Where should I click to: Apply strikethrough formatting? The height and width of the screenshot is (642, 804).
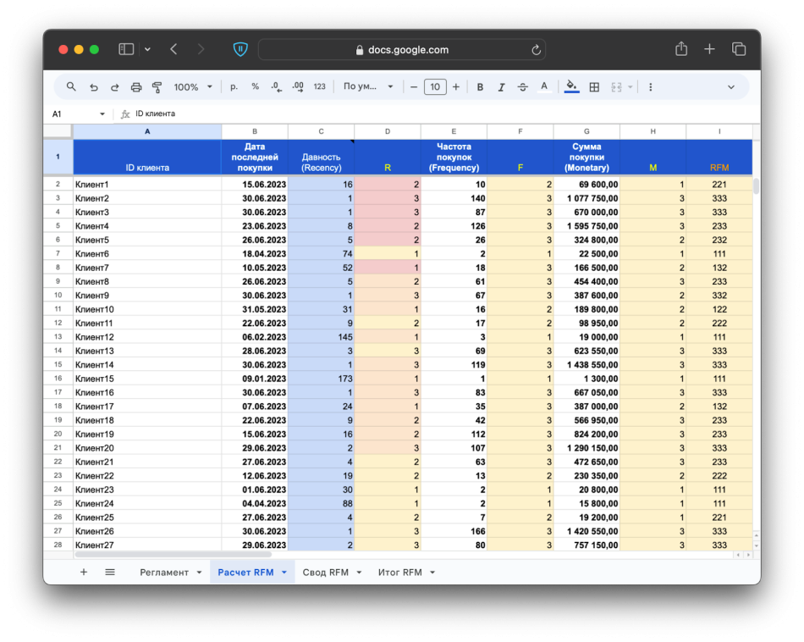(x=522, y=86)
